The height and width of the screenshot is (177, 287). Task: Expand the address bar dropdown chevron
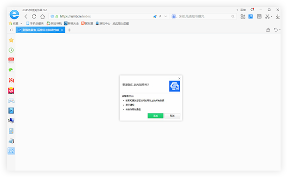pyautogui.click(x=166, y=17)
